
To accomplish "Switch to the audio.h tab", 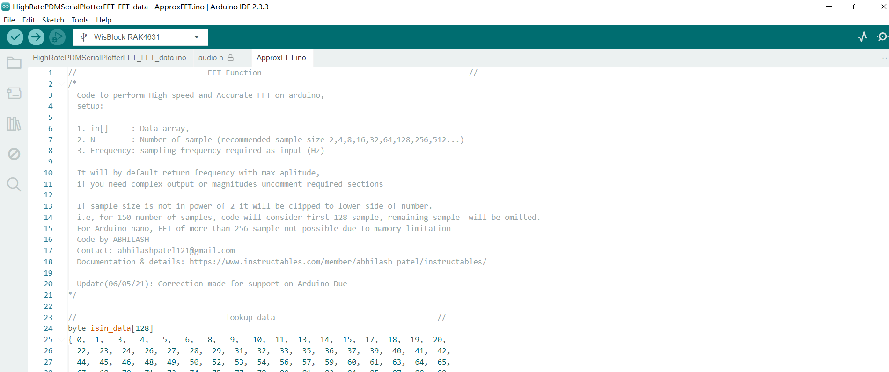I will pos(211,58).
